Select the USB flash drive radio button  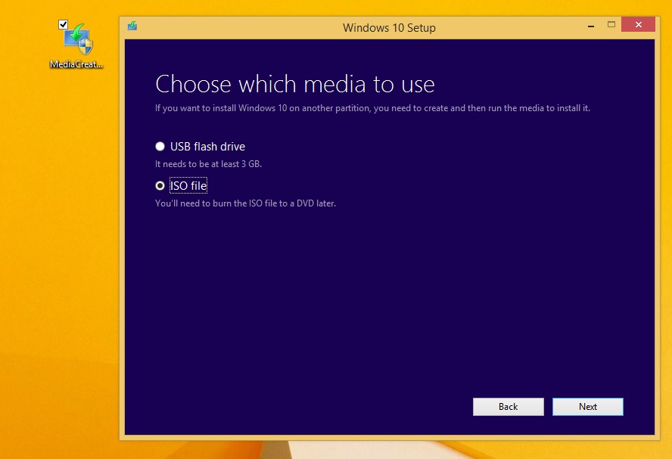[x=160, y=147]
